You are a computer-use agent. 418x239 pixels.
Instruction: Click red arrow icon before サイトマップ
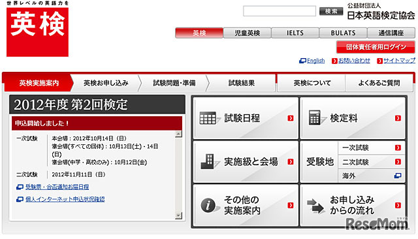pos(379,61)
